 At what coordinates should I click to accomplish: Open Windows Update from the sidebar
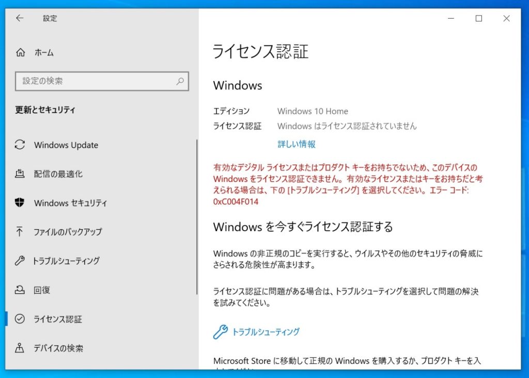(x=65, y=145)
